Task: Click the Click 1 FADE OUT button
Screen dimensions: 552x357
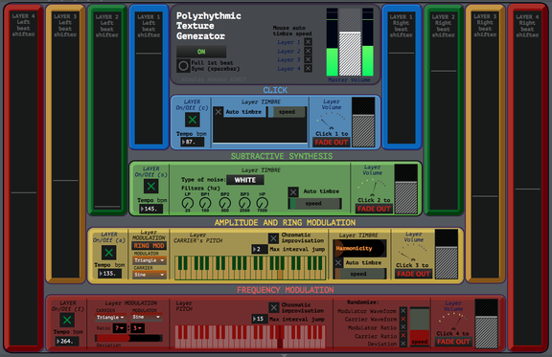Action: click(x=332, y=142)
